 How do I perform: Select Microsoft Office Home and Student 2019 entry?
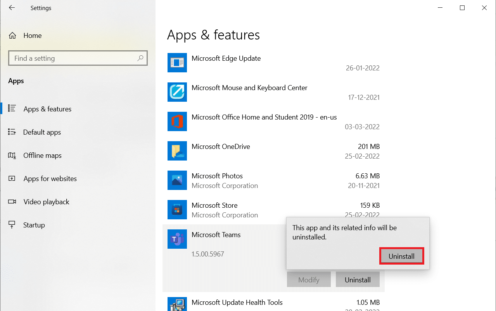click(264, 117)
